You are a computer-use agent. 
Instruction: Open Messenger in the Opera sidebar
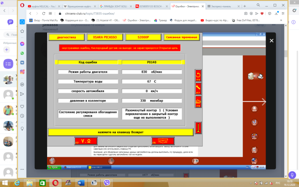pyautogui.click(x=22, y=44)
